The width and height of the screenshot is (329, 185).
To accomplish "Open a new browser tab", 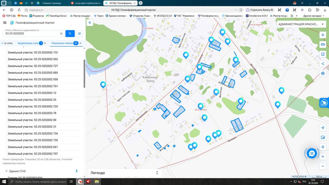I will [x=141, y=3].
